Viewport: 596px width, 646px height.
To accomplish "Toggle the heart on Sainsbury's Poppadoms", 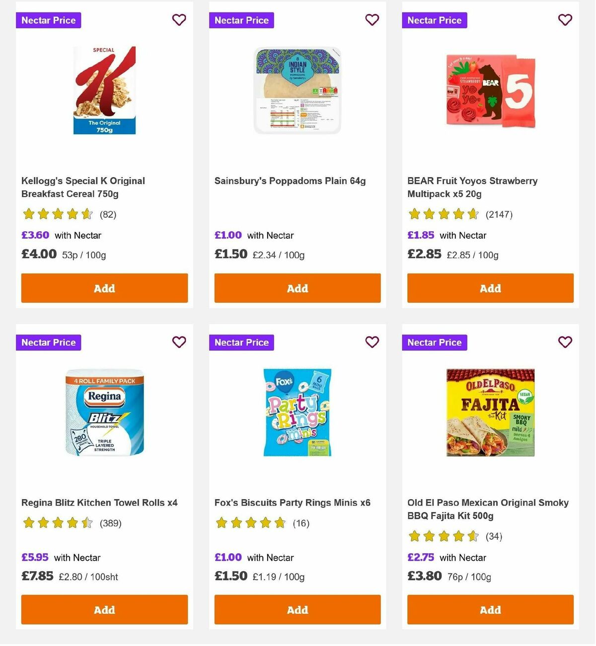I will 372,20.
